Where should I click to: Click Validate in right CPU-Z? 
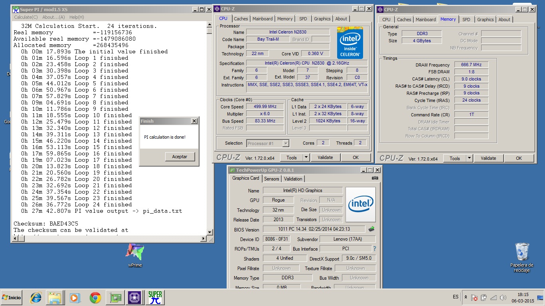point(488,158)
